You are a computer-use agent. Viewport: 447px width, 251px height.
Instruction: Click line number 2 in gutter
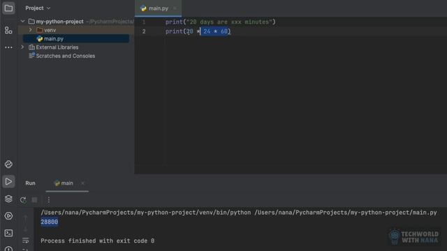144,31
